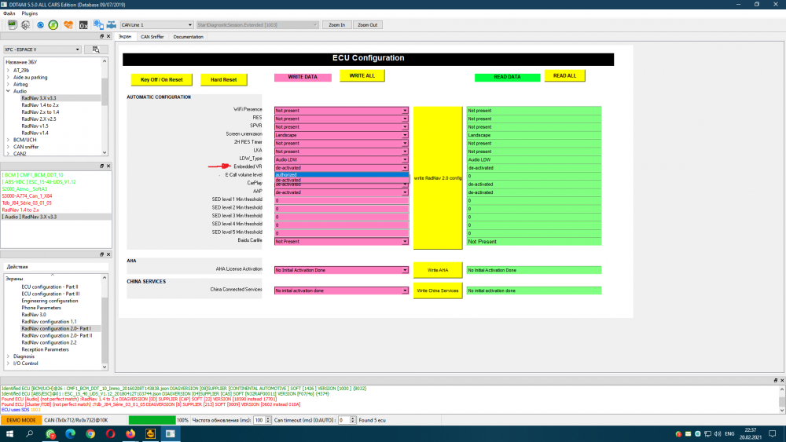Click the orange heartbeat icon

pyautogui.click(x=68, y=24)
